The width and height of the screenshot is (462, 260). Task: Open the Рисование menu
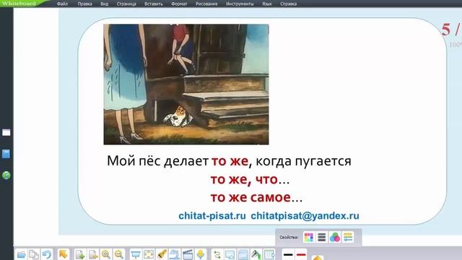(x=206, y=4)
